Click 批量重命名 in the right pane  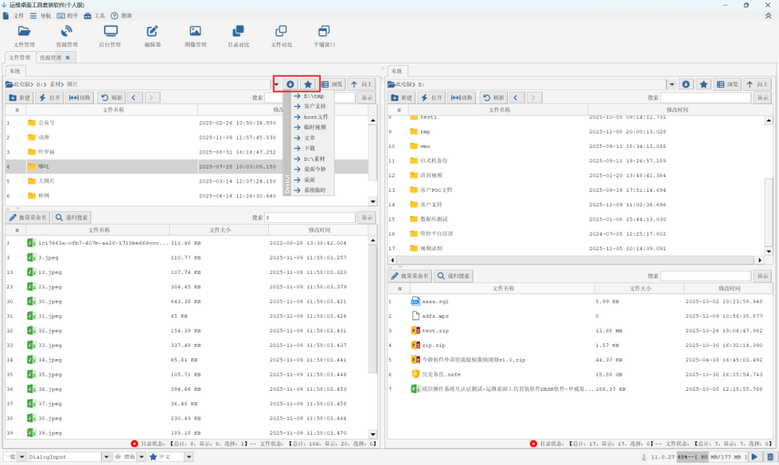coord(410,275)
